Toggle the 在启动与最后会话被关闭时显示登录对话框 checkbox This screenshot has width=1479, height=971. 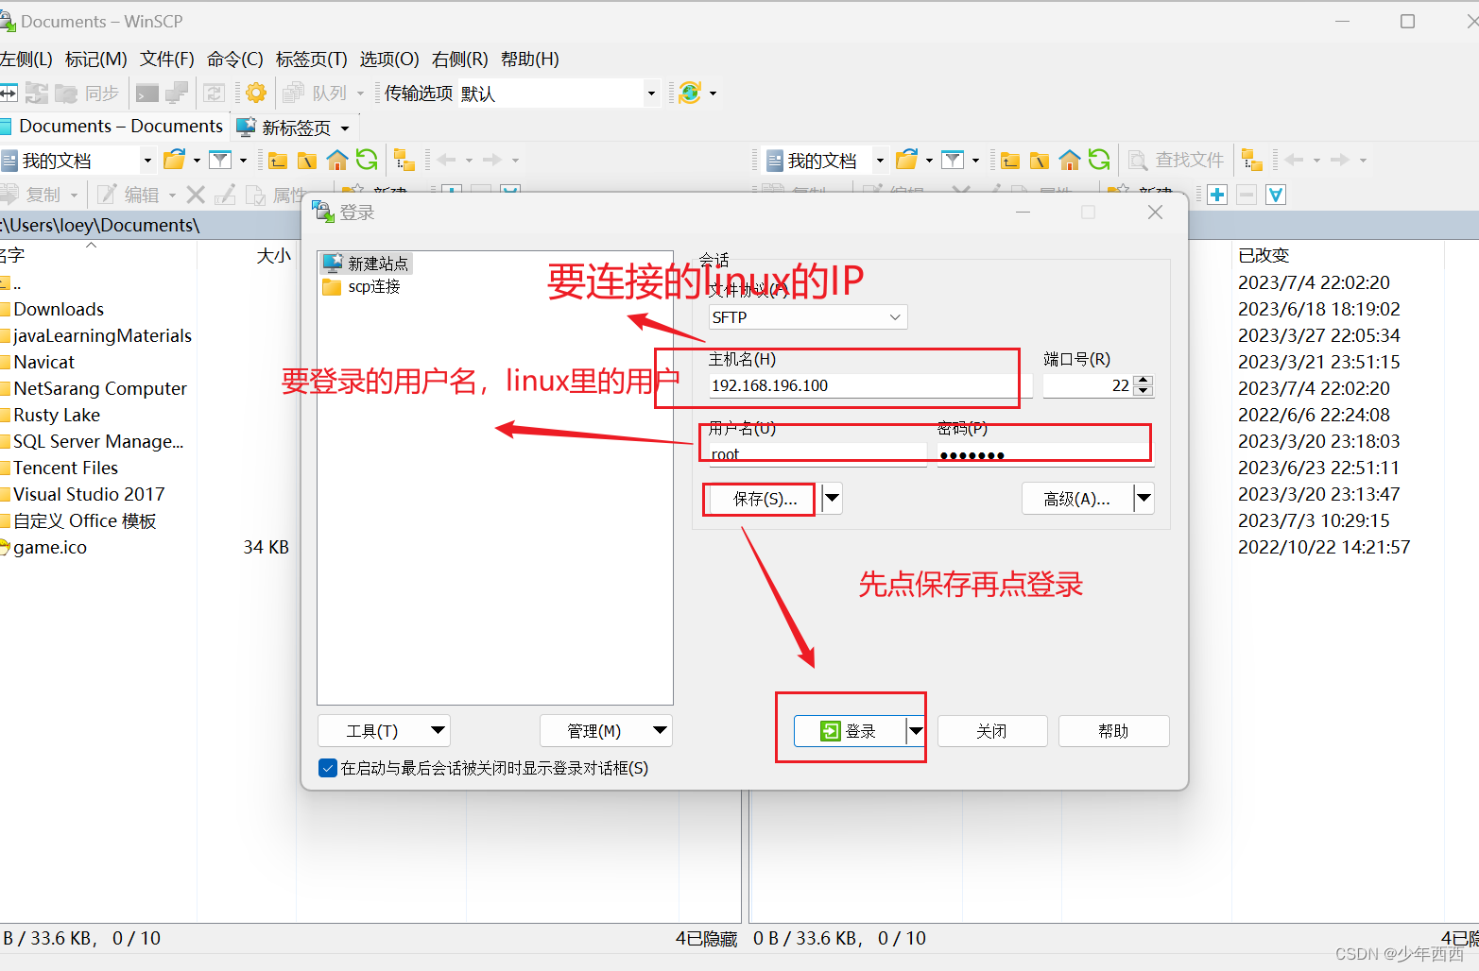tap(327, 768)
